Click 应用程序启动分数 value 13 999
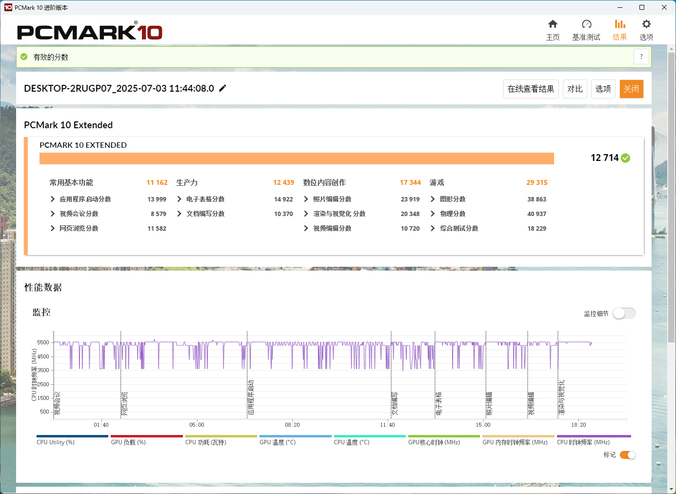The image size is (676, 494). pyautogui.click(x=157, y=199)
